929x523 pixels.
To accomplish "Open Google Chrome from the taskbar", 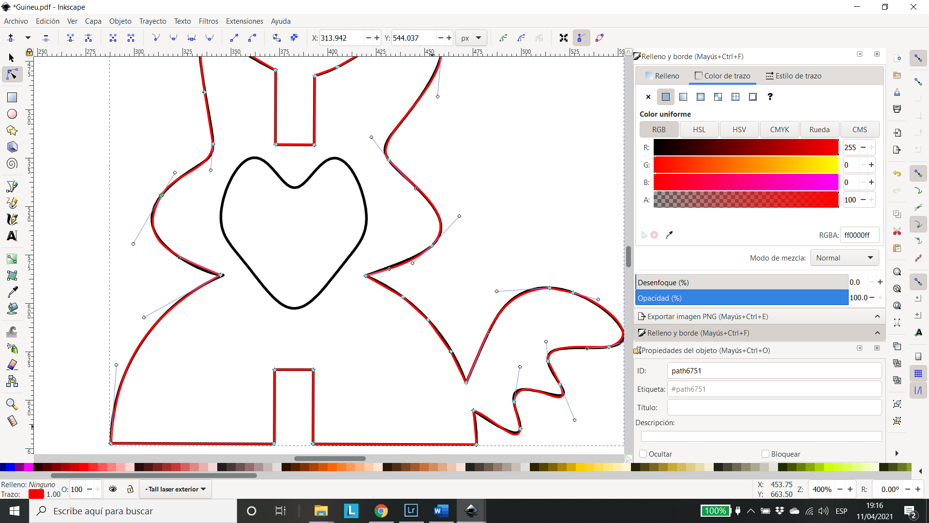I will 381,511.
